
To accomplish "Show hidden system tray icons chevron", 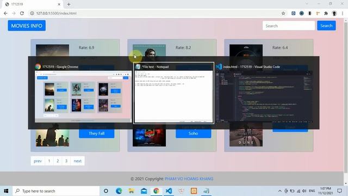I will click(x=279, y=191).
